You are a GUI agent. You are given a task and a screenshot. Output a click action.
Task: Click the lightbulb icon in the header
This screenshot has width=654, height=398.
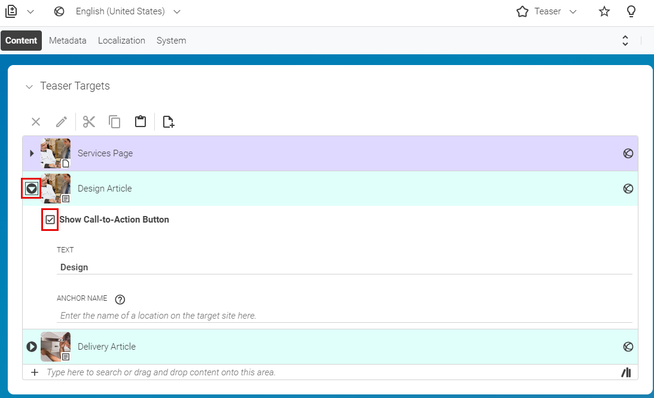click(x=631, y=11)
